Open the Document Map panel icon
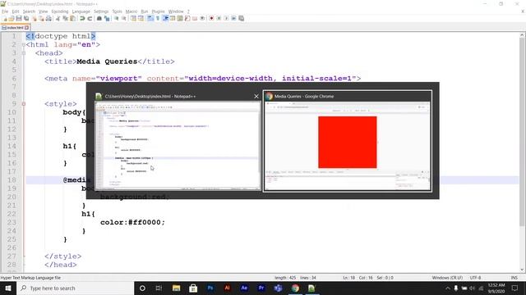The width and height of the screenshot is (526, 295). tap(180, 18)
